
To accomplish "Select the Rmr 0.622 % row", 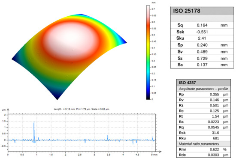I will [203, 149].
